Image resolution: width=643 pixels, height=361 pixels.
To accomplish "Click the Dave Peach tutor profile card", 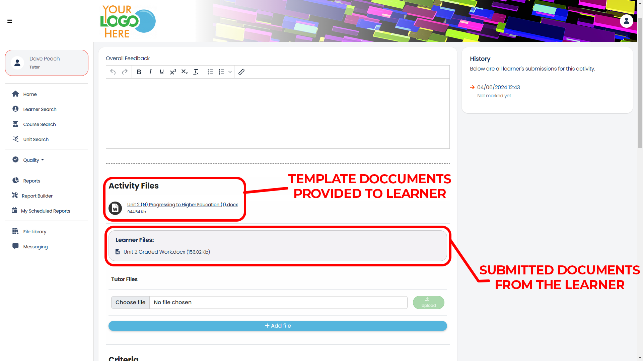I will (47, 63).
